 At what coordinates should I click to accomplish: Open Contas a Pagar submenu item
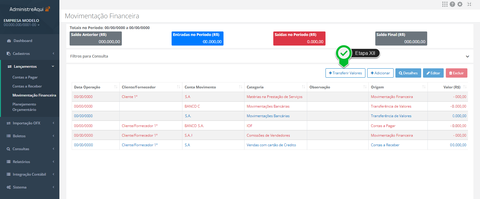pos(25,77)
